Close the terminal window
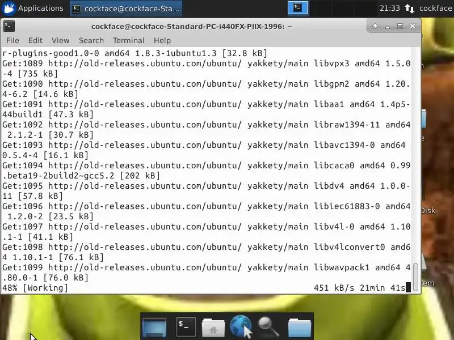This screenshot has width=454, height=340. (413, 26)
